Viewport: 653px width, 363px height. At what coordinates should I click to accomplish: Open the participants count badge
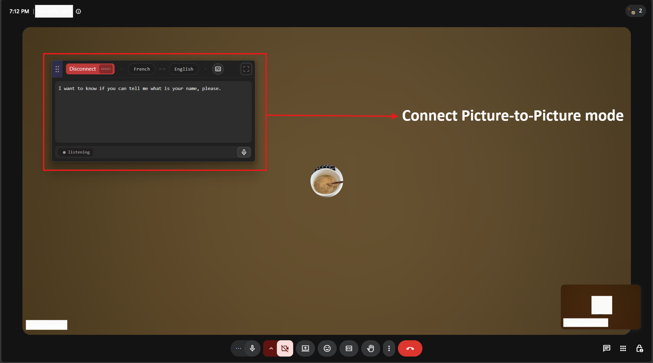point(636,11)
